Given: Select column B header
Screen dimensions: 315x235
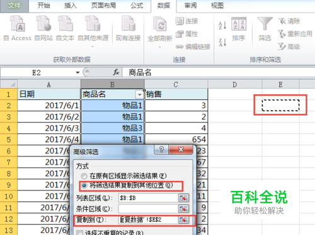Looking at the screenshot, I should (113, 84).
